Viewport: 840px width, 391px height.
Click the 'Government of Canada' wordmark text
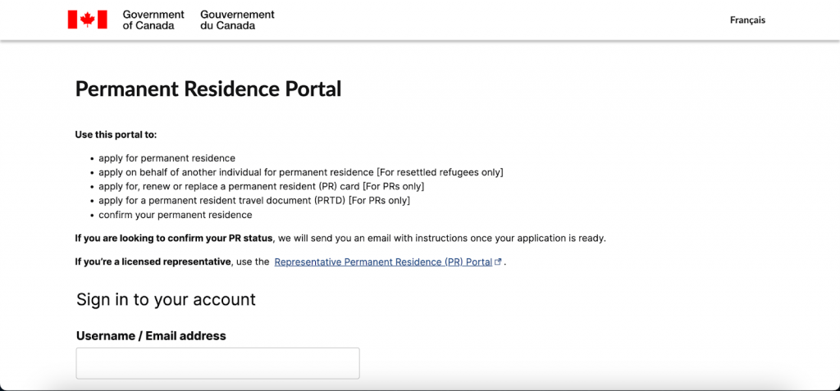(x=153, y=20)
